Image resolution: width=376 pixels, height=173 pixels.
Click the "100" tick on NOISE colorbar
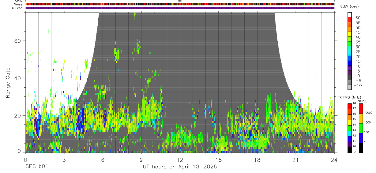pyautogui.click(x=367, y=132)
